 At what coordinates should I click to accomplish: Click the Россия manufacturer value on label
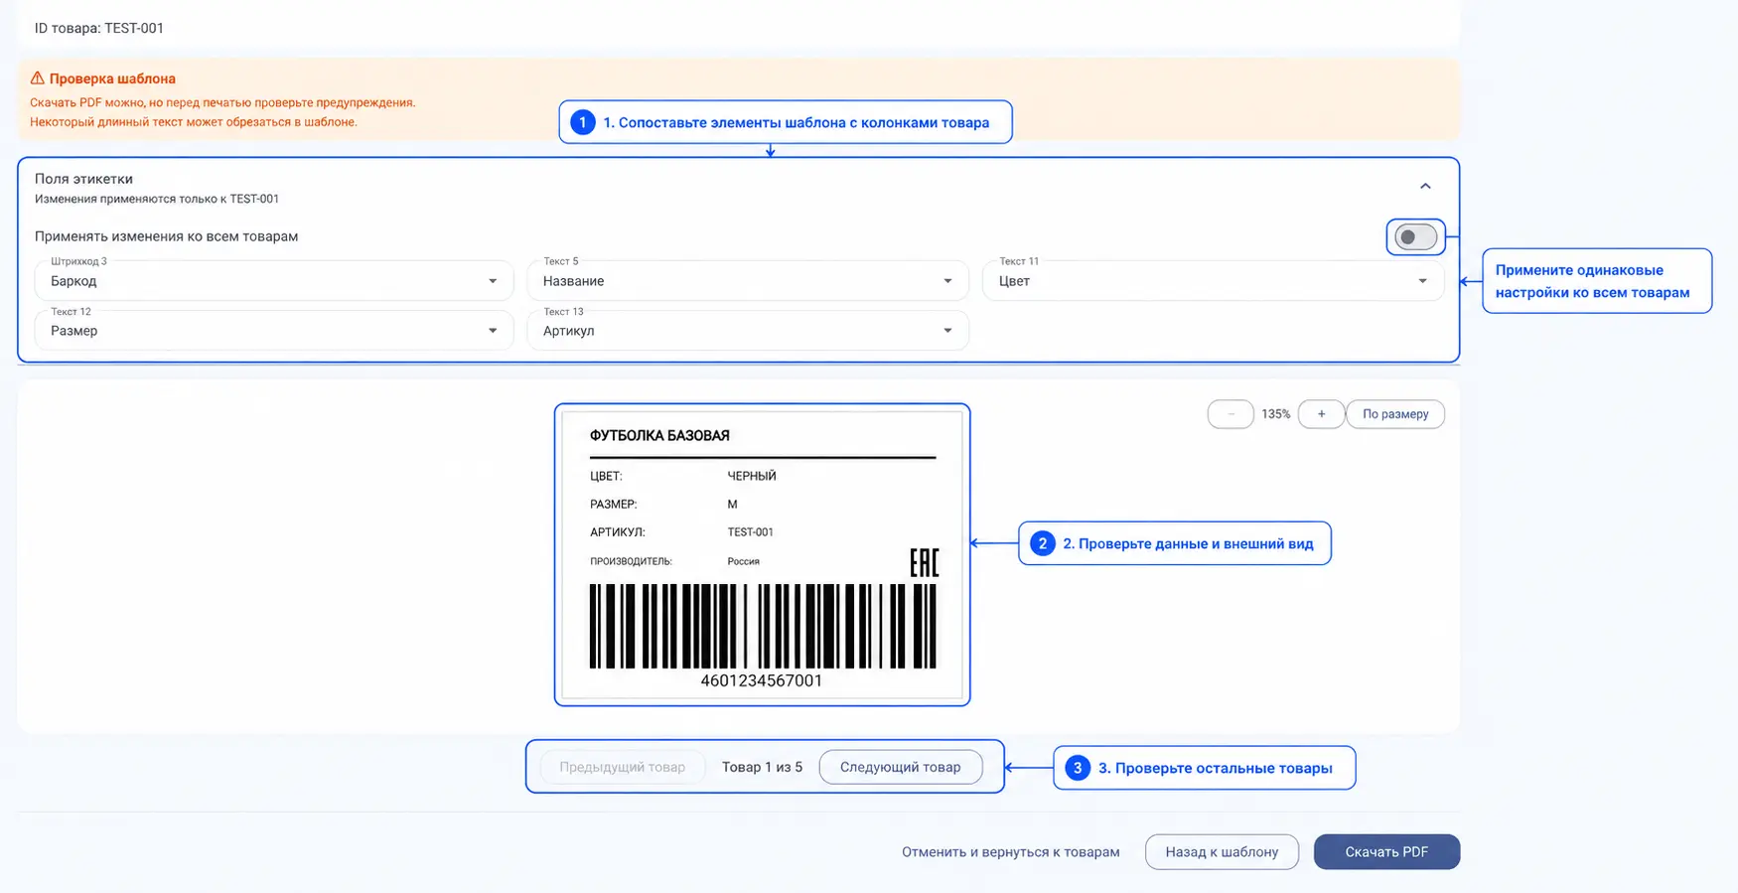tap(743, 561)
